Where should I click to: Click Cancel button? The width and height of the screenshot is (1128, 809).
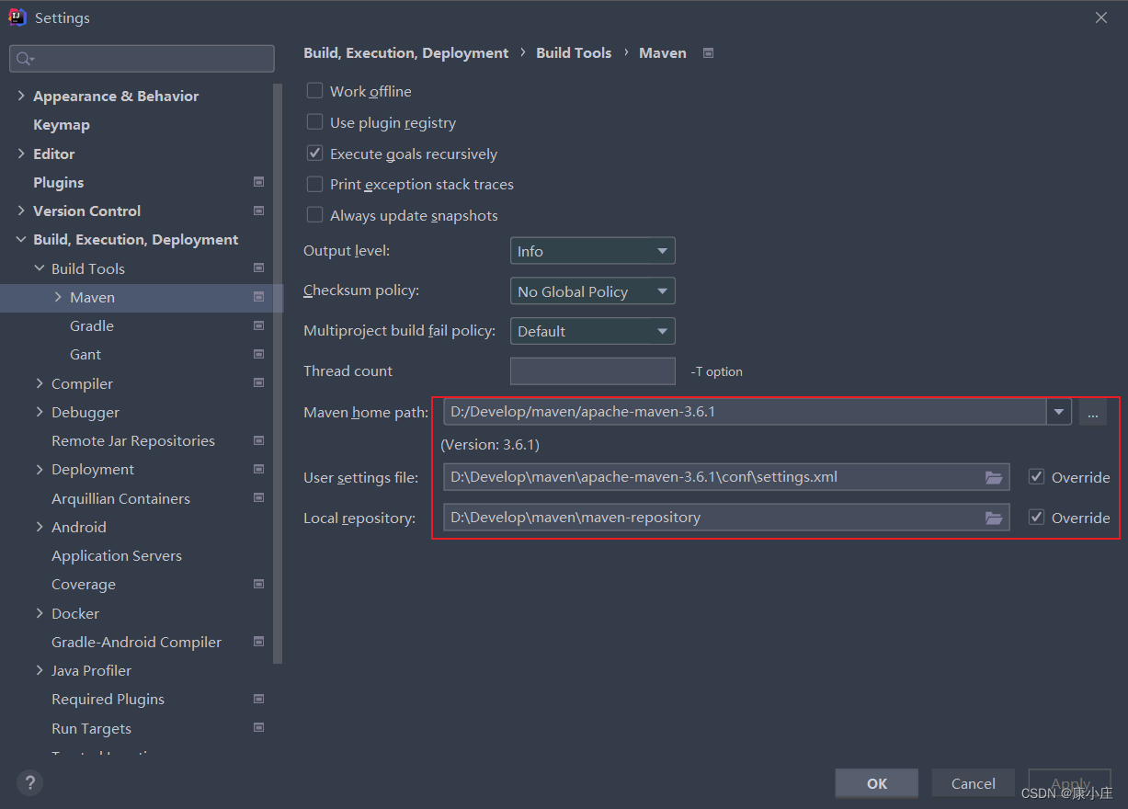(973, 783)
